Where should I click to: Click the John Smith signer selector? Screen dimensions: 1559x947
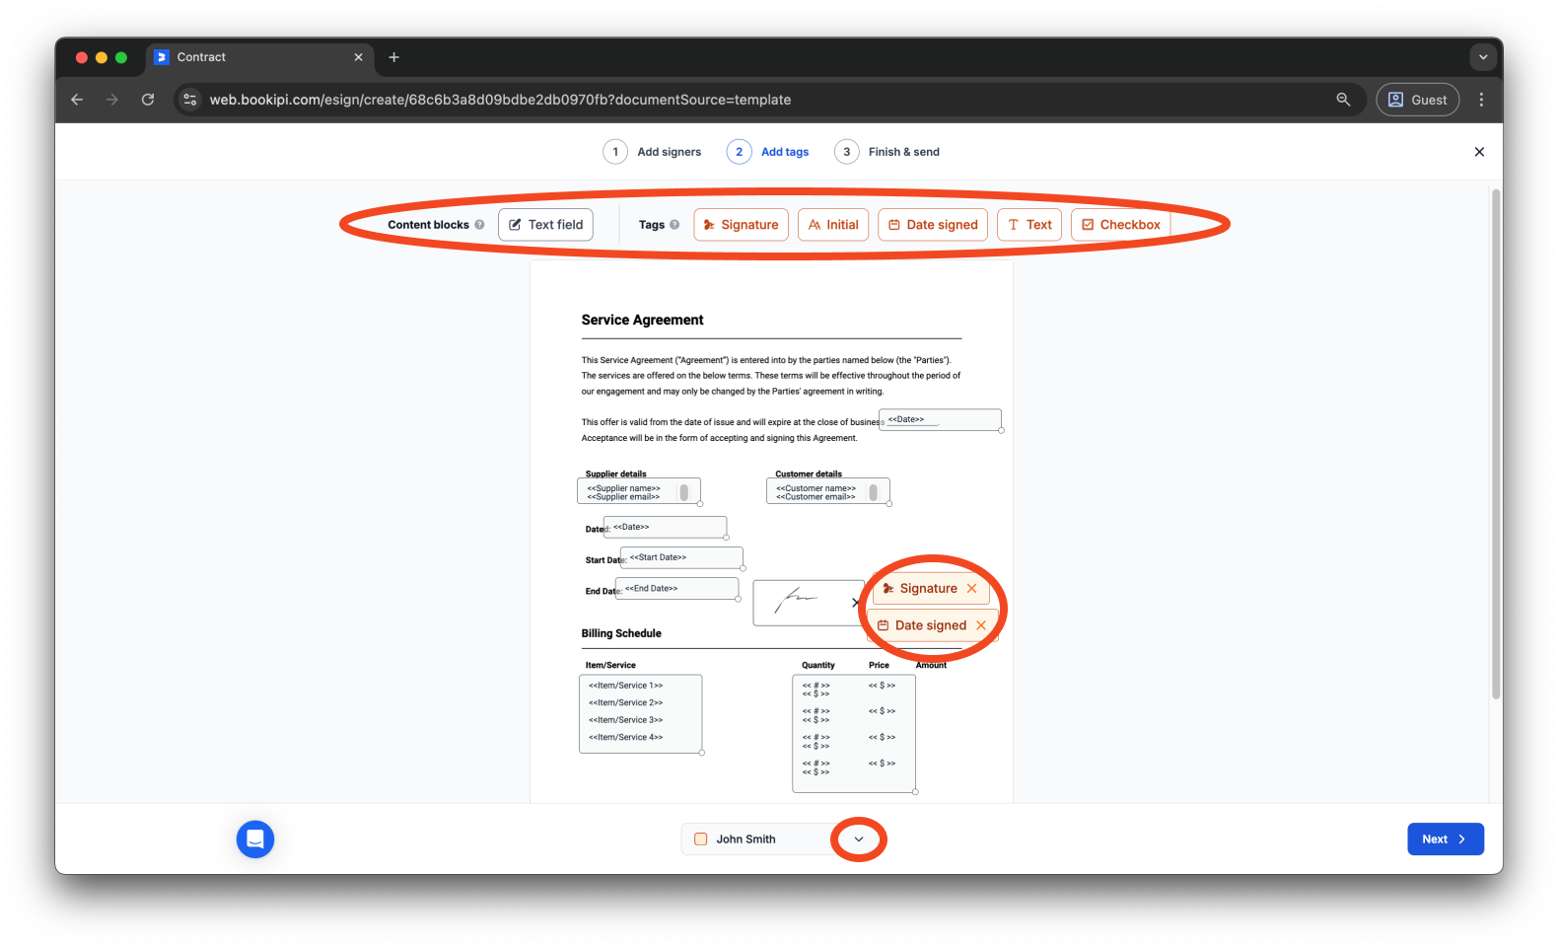click(777, 839)
